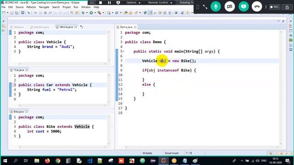Image resolution: width=294 pixels, height=165 pixels.
Task: Open Firefox from the taskbar
Action: [47, 161]
